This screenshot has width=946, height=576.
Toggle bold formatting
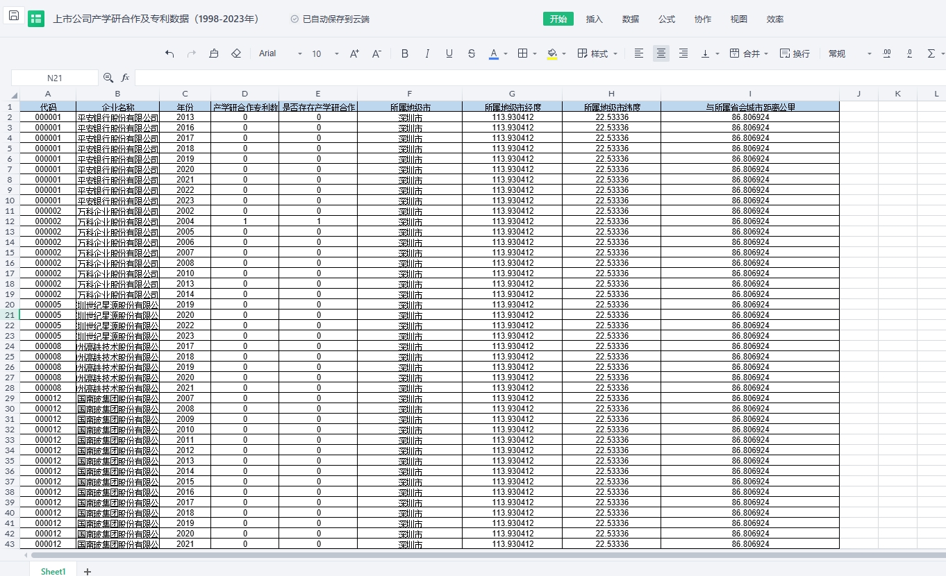pos(405,53)
